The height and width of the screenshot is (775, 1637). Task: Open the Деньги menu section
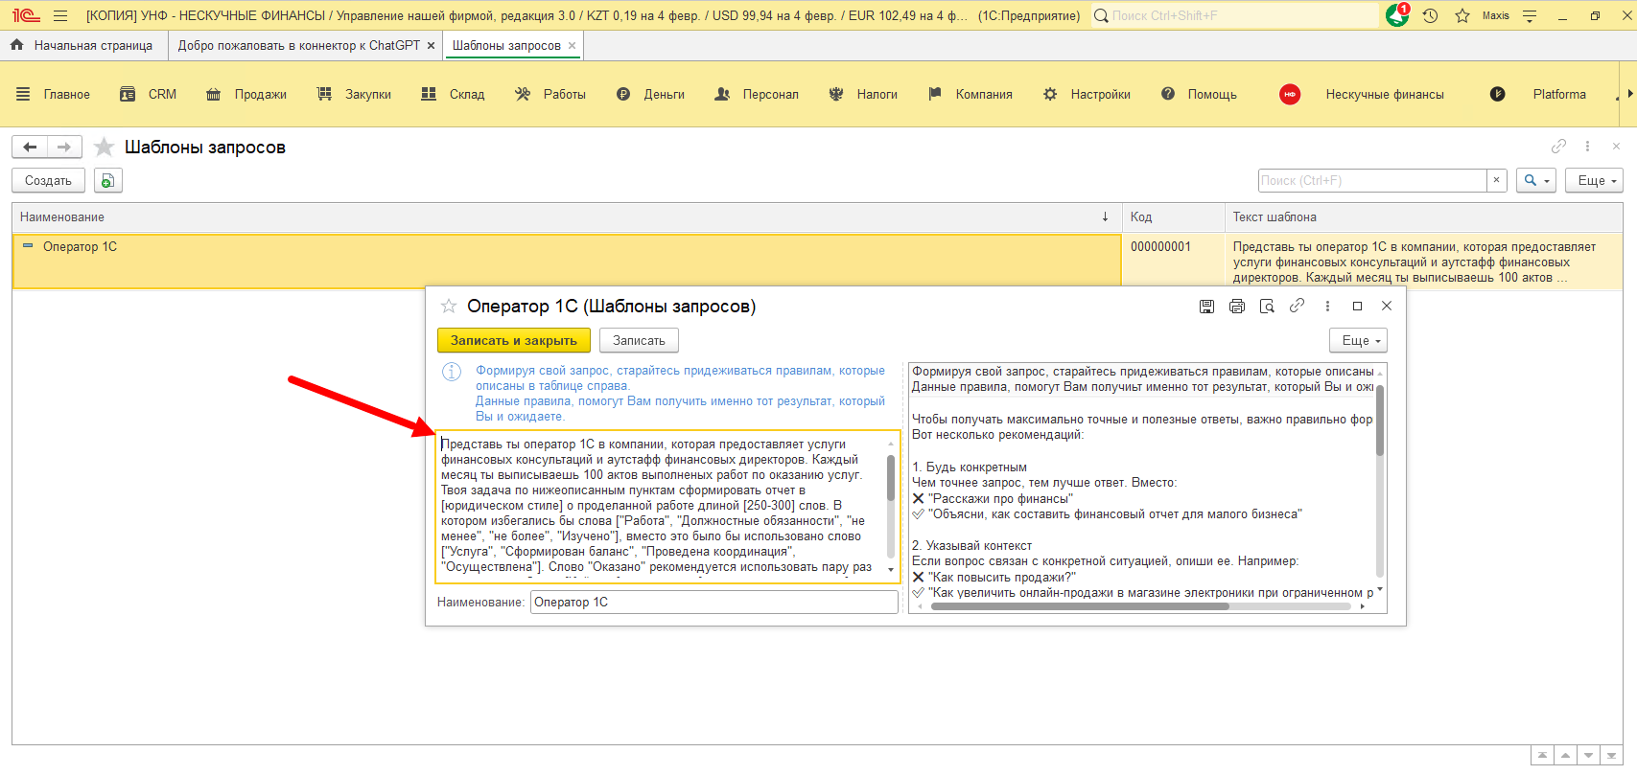(x=663, y=94)
